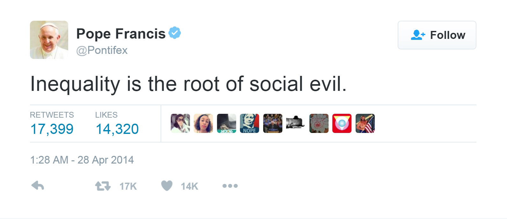Click the avatar with the American flag

tap(365, 123)
